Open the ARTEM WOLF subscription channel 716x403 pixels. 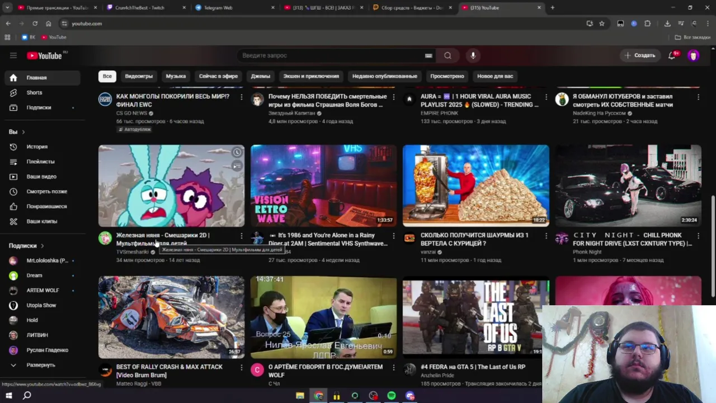43,290
